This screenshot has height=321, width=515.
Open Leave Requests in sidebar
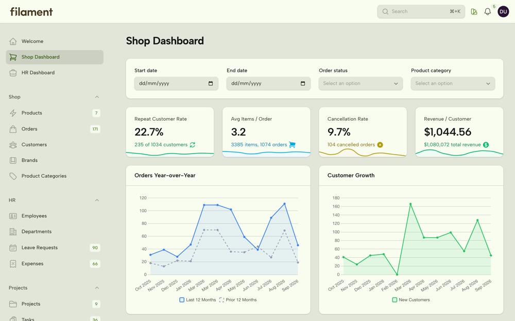[x=55, y=248]
